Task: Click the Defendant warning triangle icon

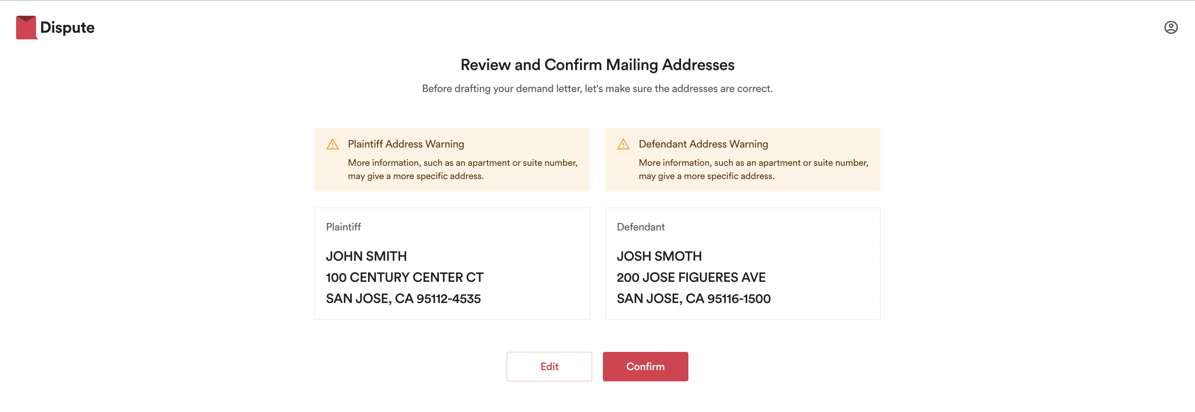Action: 623,144
